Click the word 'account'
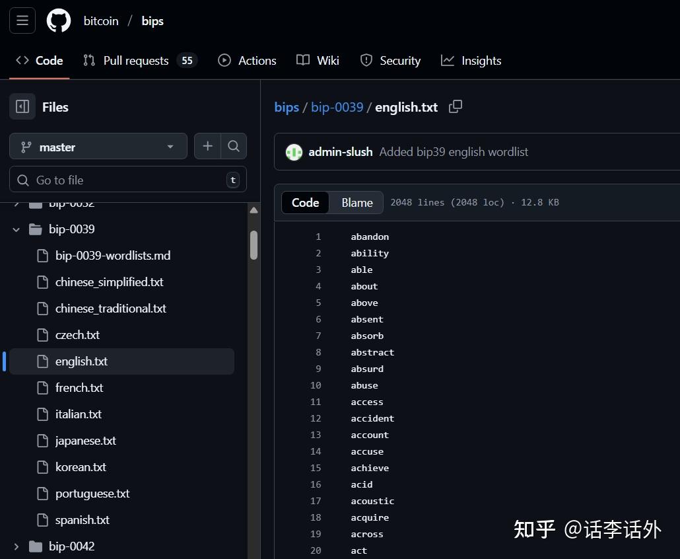Screen dimensions: 680x559 (x=370, y=435)
